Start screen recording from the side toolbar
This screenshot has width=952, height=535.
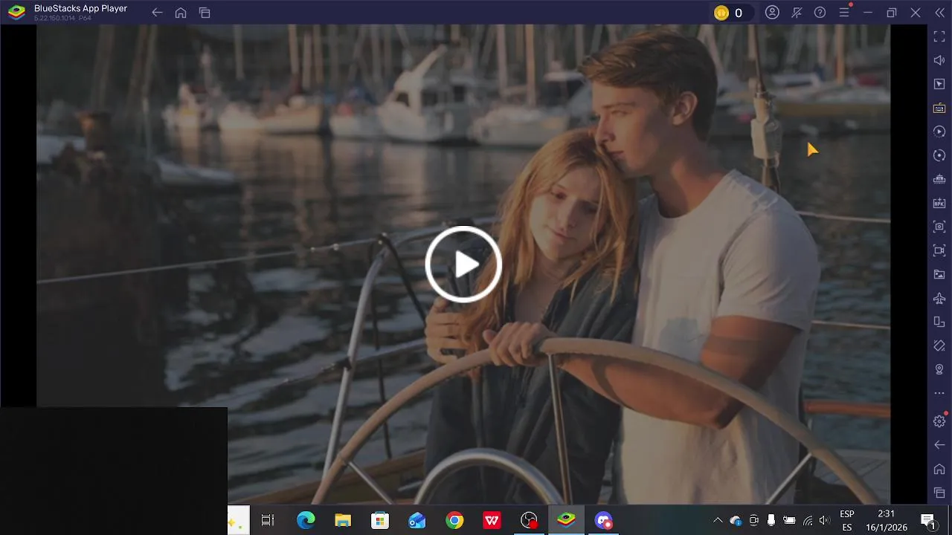[x=939, y=250]
